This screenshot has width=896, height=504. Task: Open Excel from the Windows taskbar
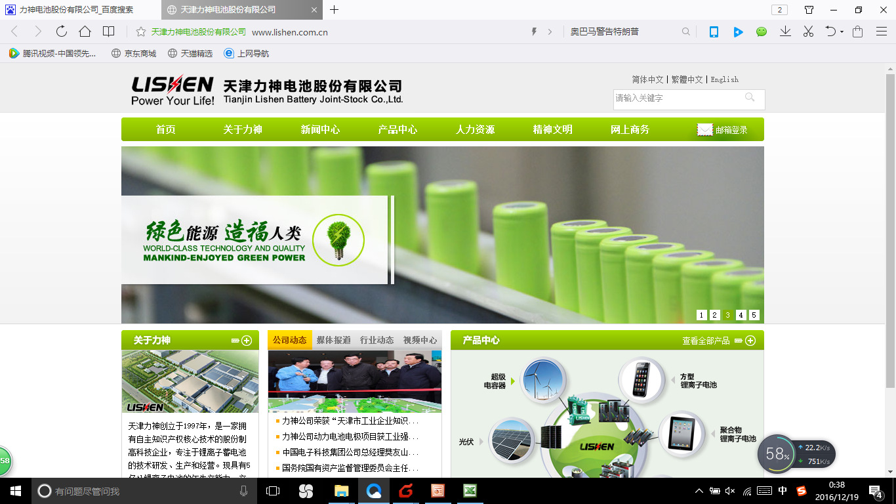point(470,491)
